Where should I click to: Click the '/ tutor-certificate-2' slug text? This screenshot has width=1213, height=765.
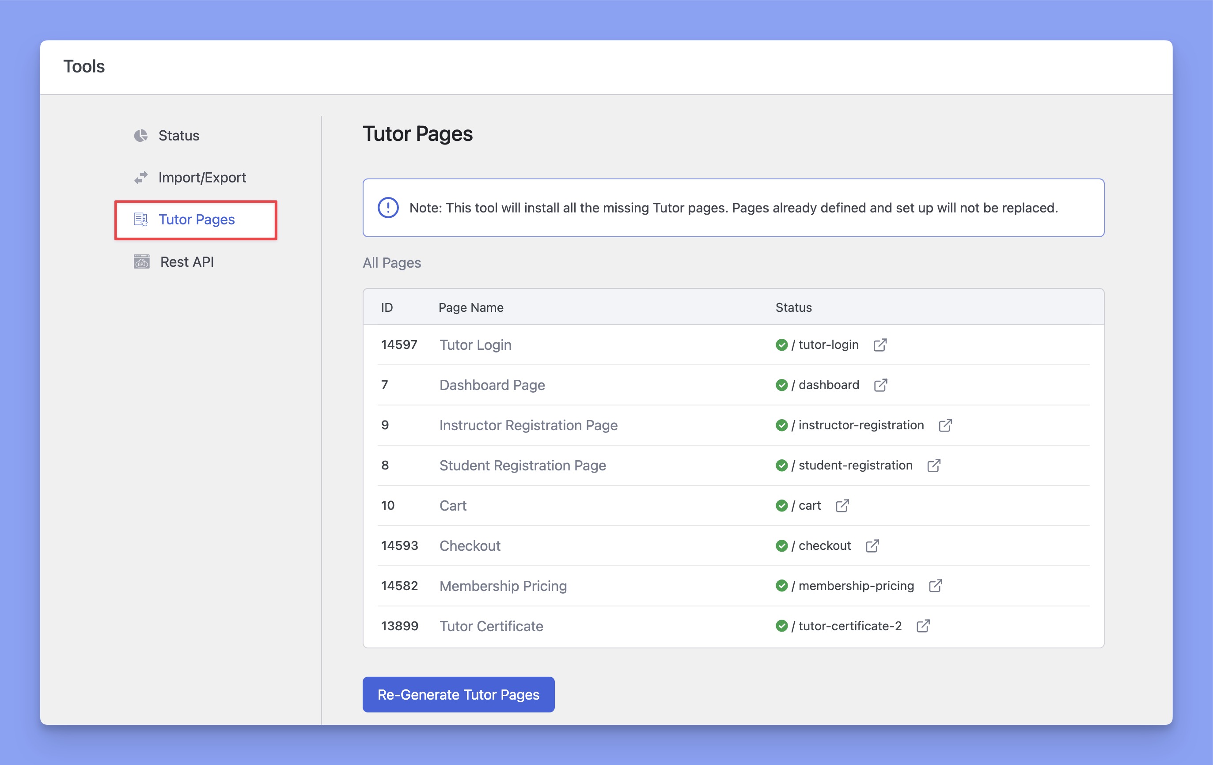(x=846, y=626)
